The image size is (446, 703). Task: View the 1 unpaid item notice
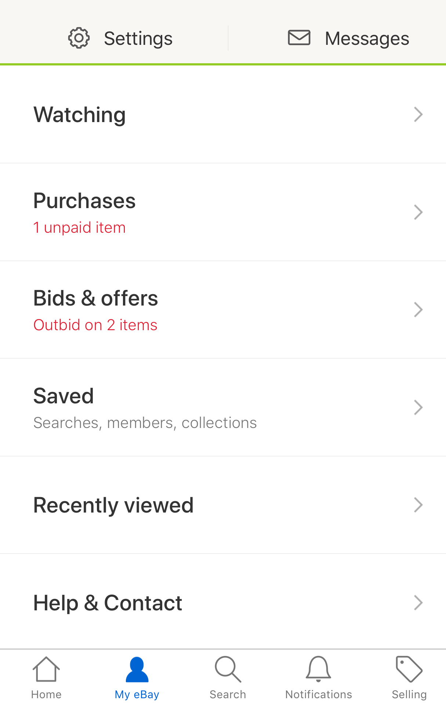point(80,228)
